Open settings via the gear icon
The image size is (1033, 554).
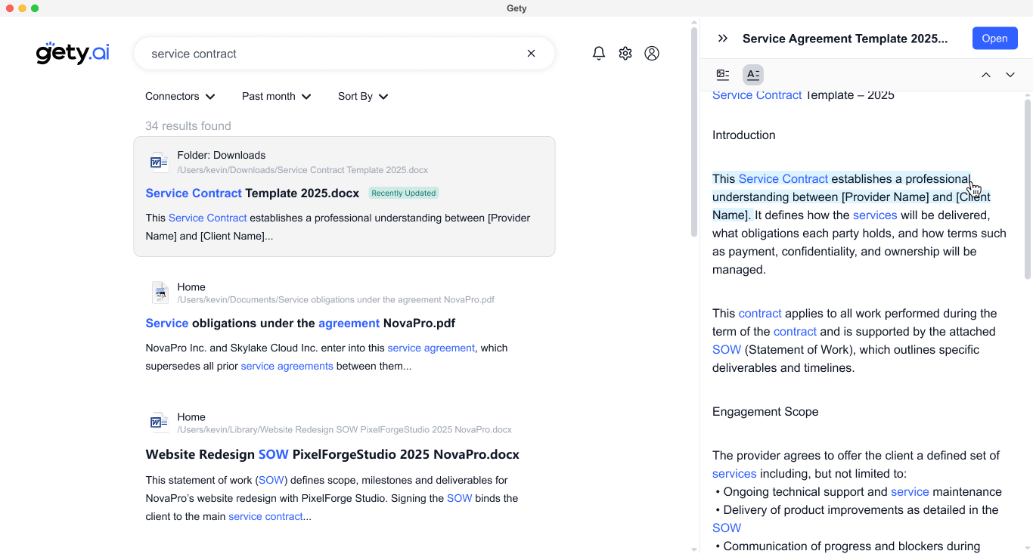point(625,54)
